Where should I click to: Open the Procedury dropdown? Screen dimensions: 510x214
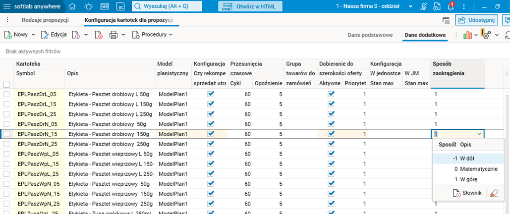click(x=152, y=35)
